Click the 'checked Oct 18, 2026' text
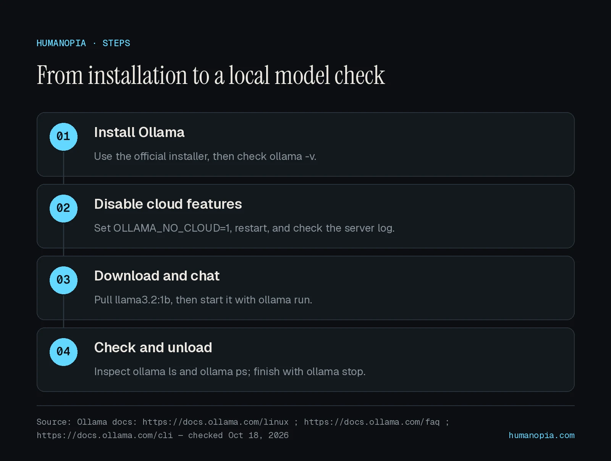The image size is (611, 461). [238, 435]
